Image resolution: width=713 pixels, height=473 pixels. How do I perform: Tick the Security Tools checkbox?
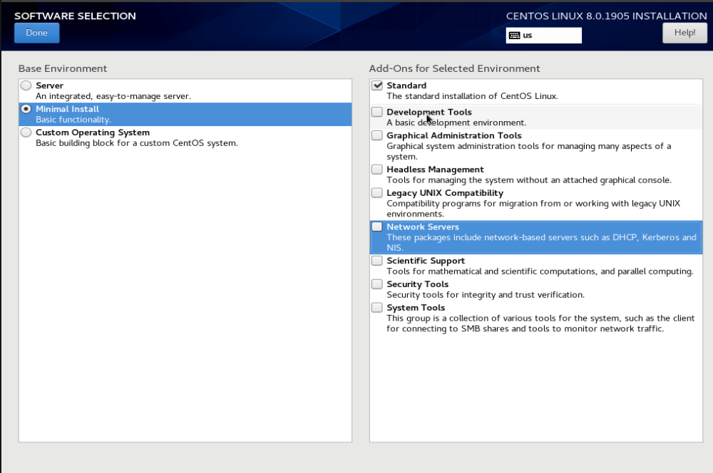click(x=377, y=284)
